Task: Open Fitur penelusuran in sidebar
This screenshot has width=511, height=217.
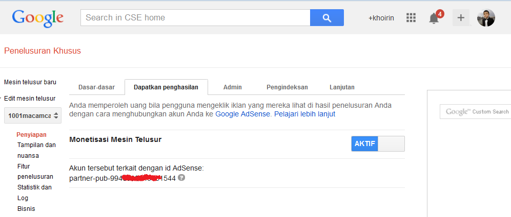Action: (x=35, y=172)
